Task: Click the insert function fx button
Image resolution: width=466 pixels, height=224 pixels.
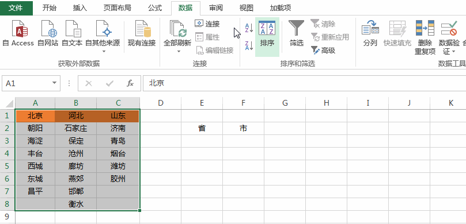Action: click(x=130, y=83)
